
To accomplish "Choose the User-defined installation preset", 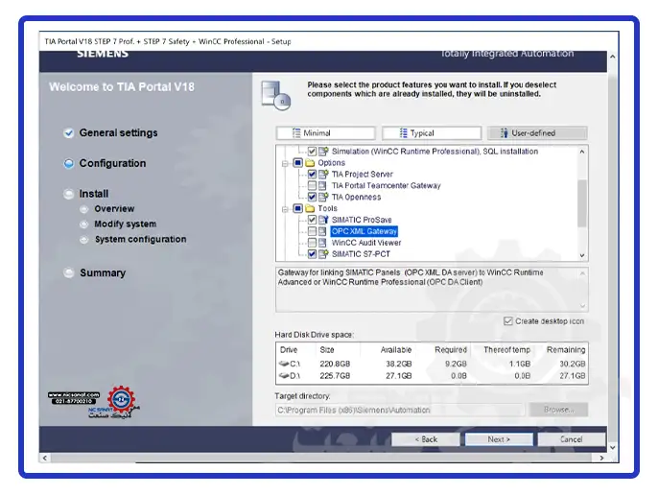I will click(x=537, y=133).
